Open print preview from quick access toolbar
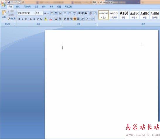 tap(20, 2)
